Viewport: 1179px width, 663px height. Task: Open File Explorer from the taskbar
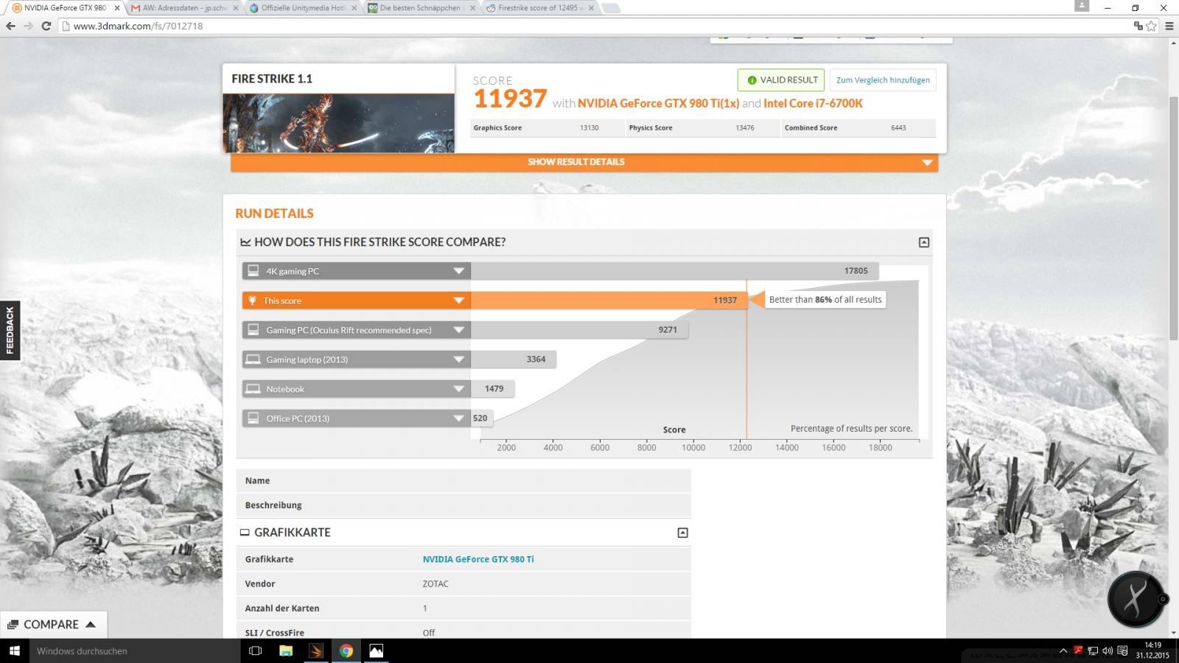286,650
